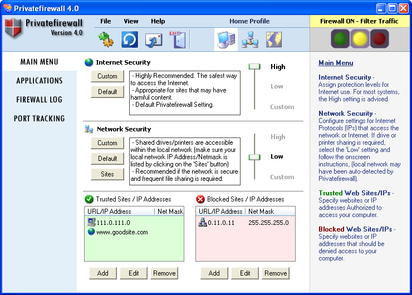
Task: Open the Help menu
Action: pos(158,21)
